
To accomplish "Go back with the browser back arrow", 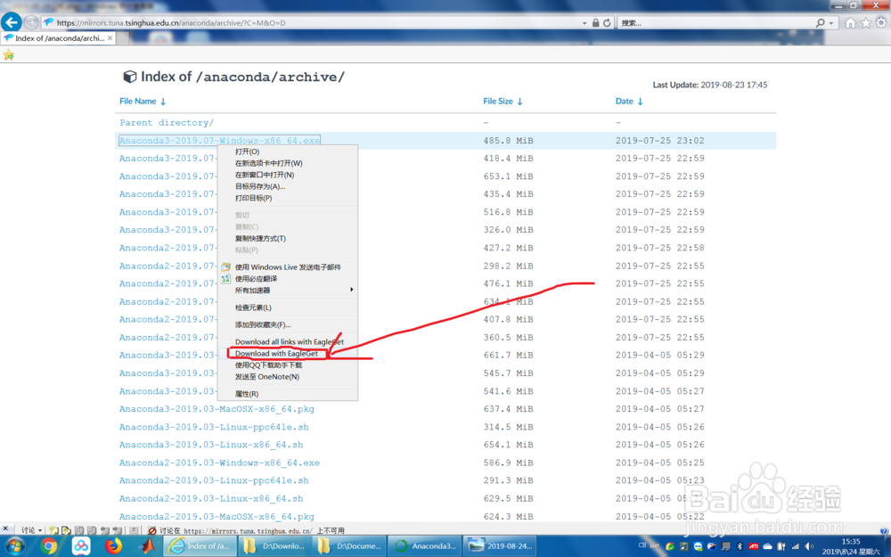I will (x=12, y=22).
